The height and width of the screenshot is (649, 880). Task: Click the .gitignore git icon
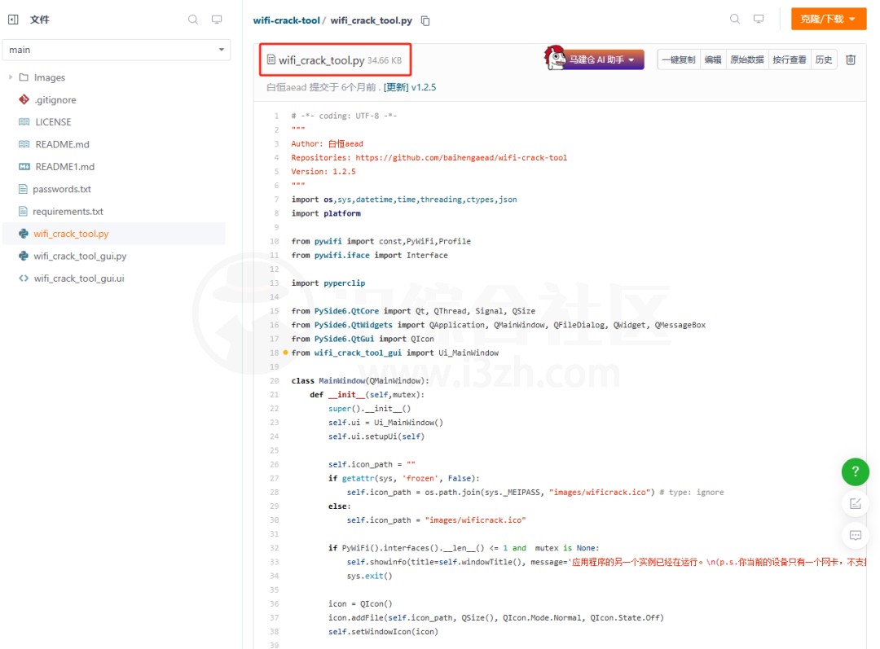click(24, 99)
